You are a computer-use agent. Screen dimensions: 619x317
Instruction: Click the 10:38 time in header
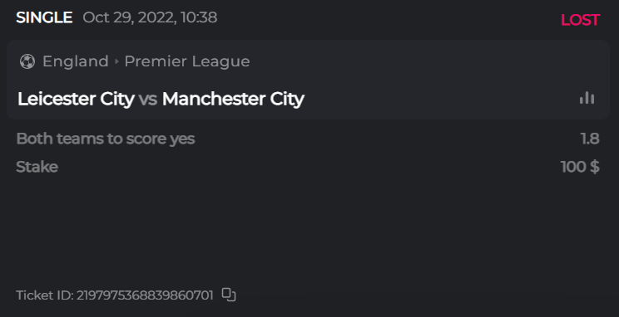pyautogui.click(x=199, y=17)
